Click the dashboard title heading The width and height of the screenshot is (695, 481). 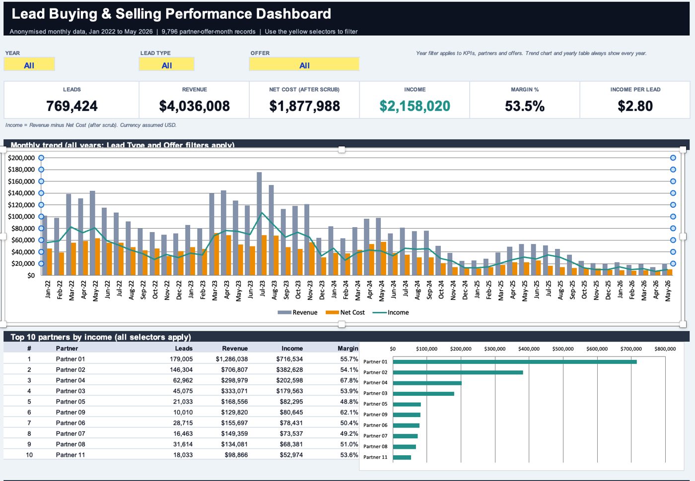click(x=171, y=14)
